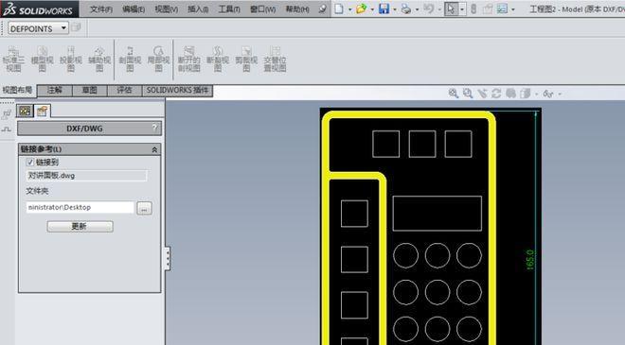This screenshot has height=345, width=625.
Task: Click the folder path input field
Action: point(80,207)
